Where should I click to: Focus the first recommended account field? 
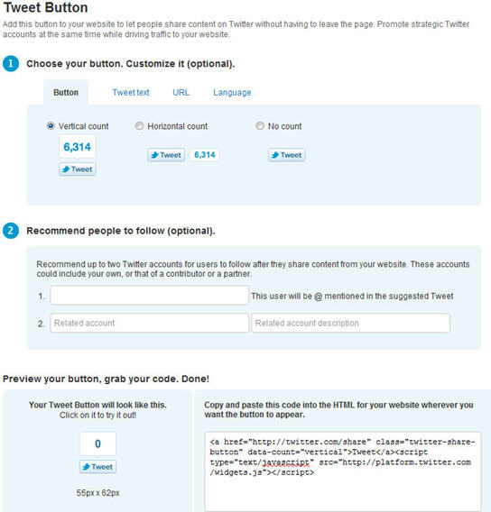[x=150, y=296]
